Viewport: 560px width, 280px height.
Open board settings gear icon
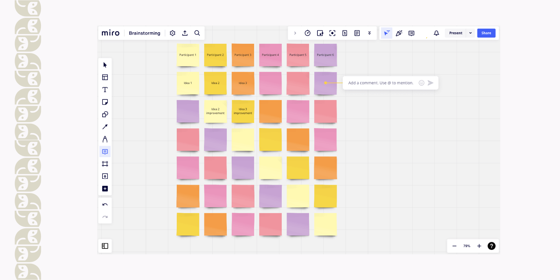[x=173, y=33]
